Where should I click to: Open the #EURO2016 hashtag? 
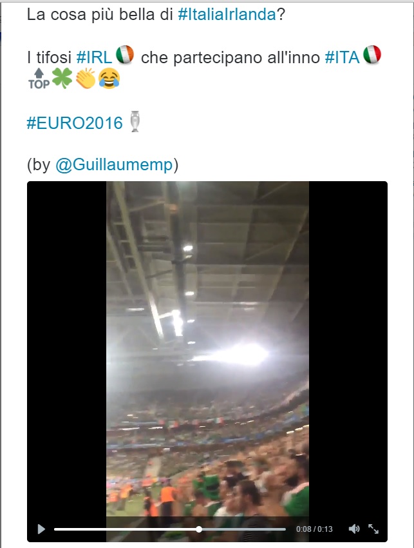click(75, 123)
